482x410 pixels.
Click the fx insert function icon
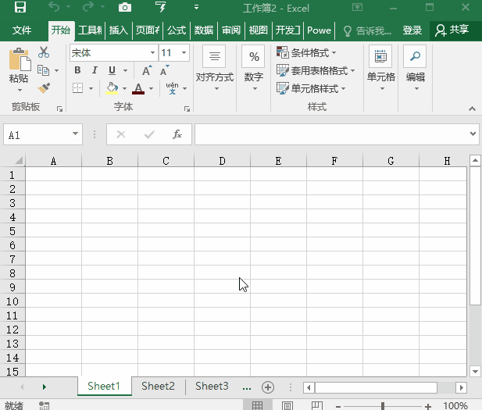pyautogui.click(x=177, y=134)
